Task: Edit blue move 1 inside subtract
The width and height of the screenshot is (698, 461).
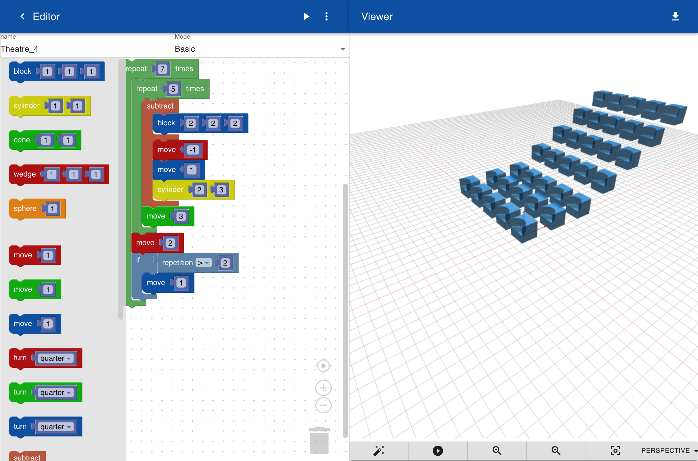Action: [x=191, y=170]
